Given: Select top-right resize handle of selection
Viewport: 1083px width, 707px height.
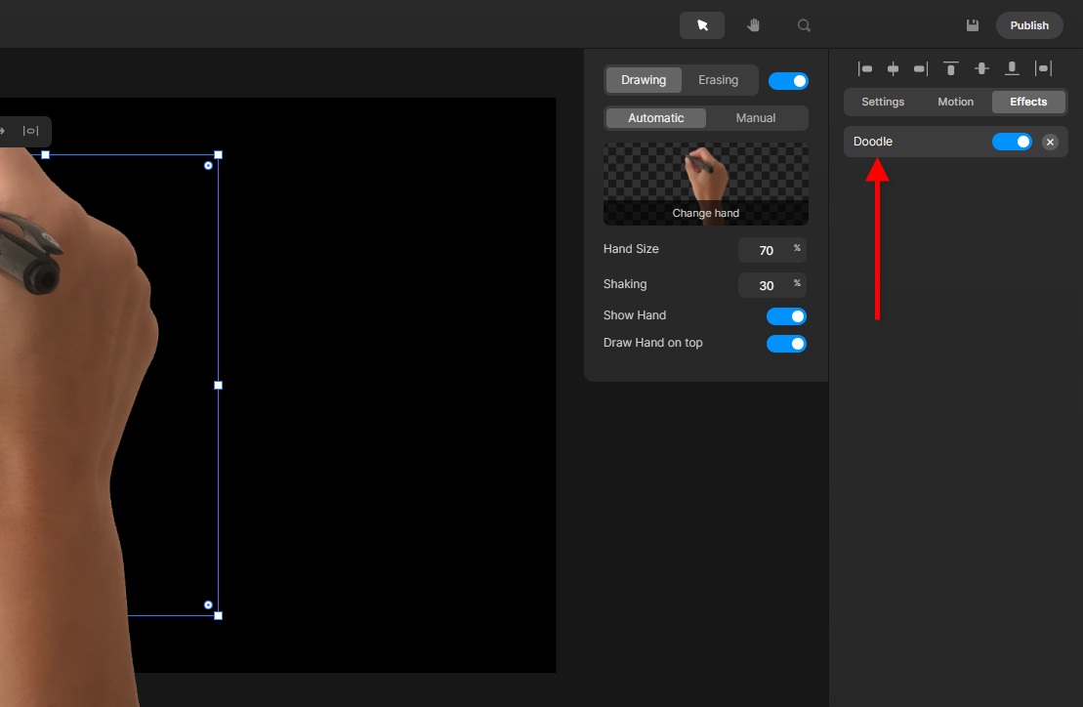Looking at the screenshot, I should click(x=218, y=154).
